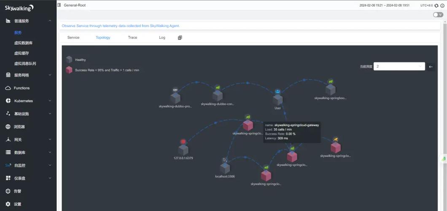Image resolution: width=447 pixels, height=211 pixels.
Task: Select the skywalking-dubbo-pro... service node
Action: tap(175, 98)
